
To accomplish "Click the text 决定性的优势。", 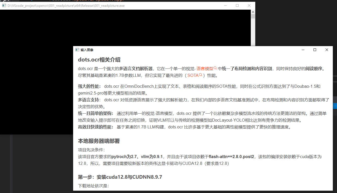I will [91, 107].
